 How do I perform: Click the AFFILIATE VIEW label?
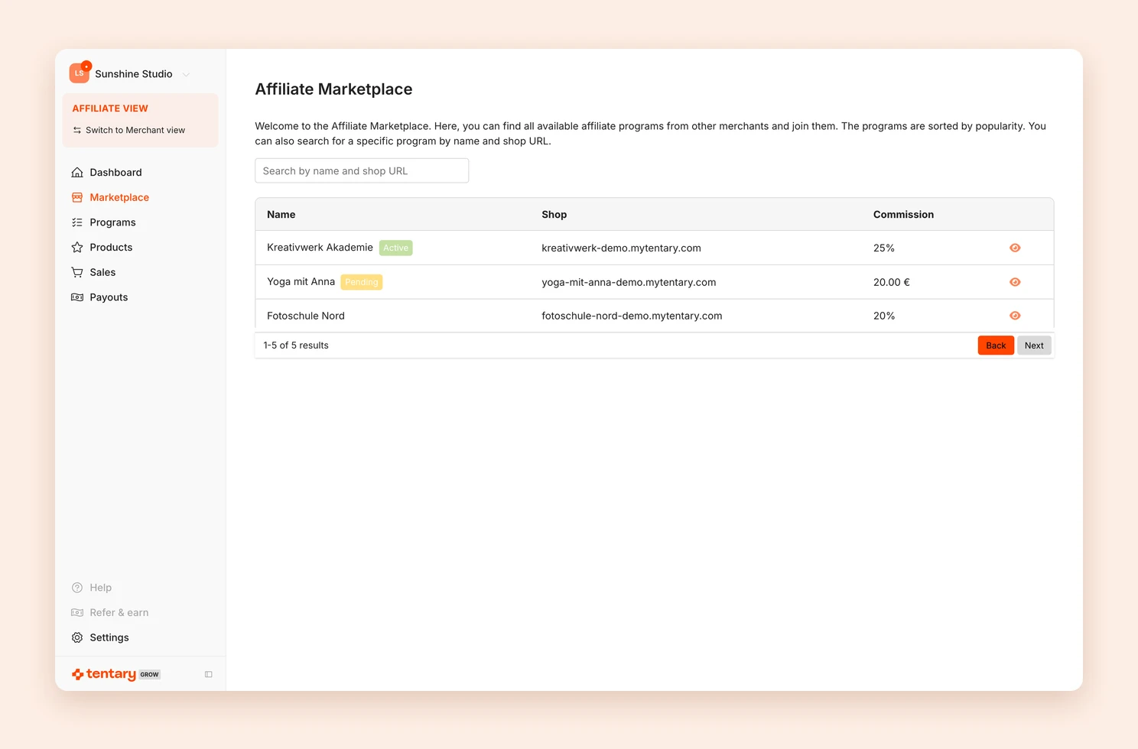(110, 109)
